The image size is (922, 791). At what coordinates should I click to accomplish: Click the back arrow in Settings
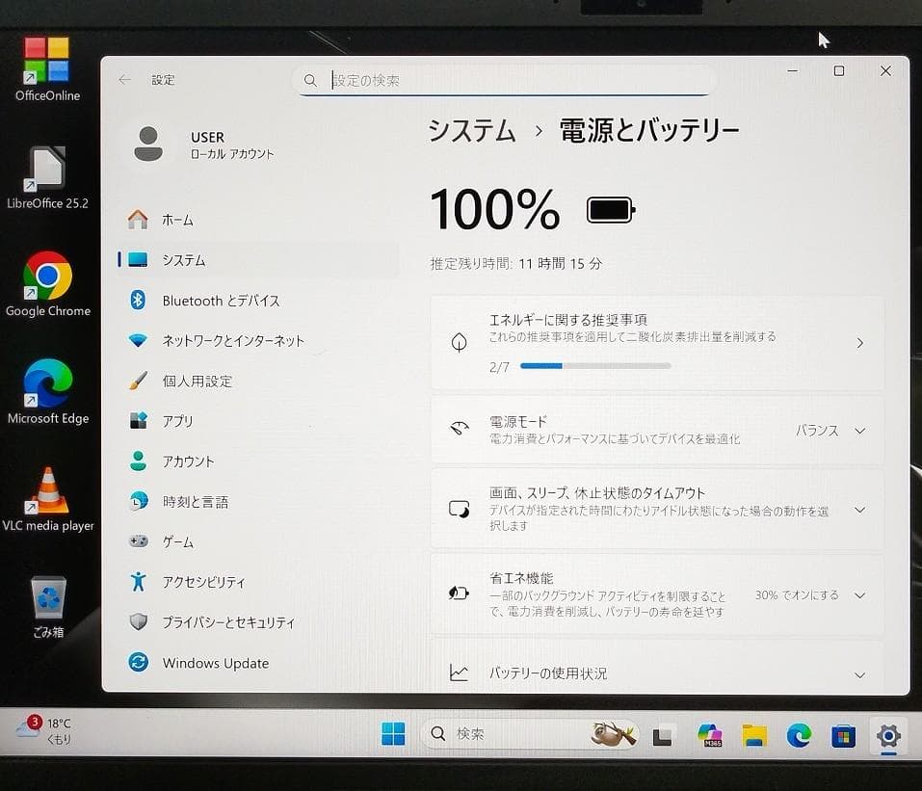[x=124, y=79]
